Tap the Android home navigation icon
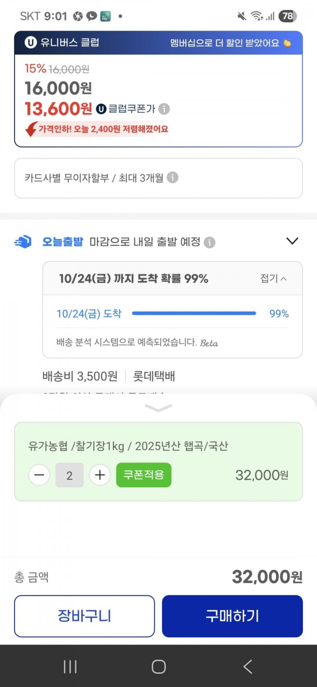317x687 pixels. point(158,666)
